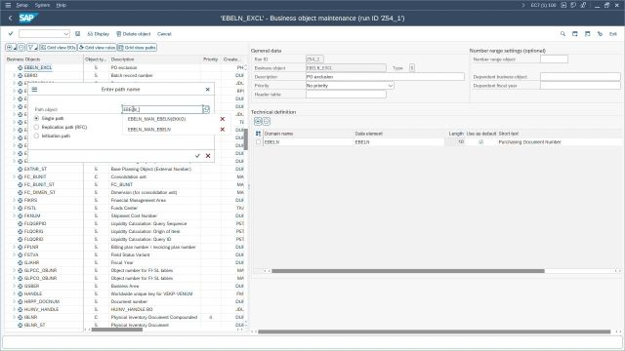Image resolution: width=625 pixels, height=351 pixels.
Task: Click the vertical scrollbar of business objects tree
Action: tap(246, 139)
